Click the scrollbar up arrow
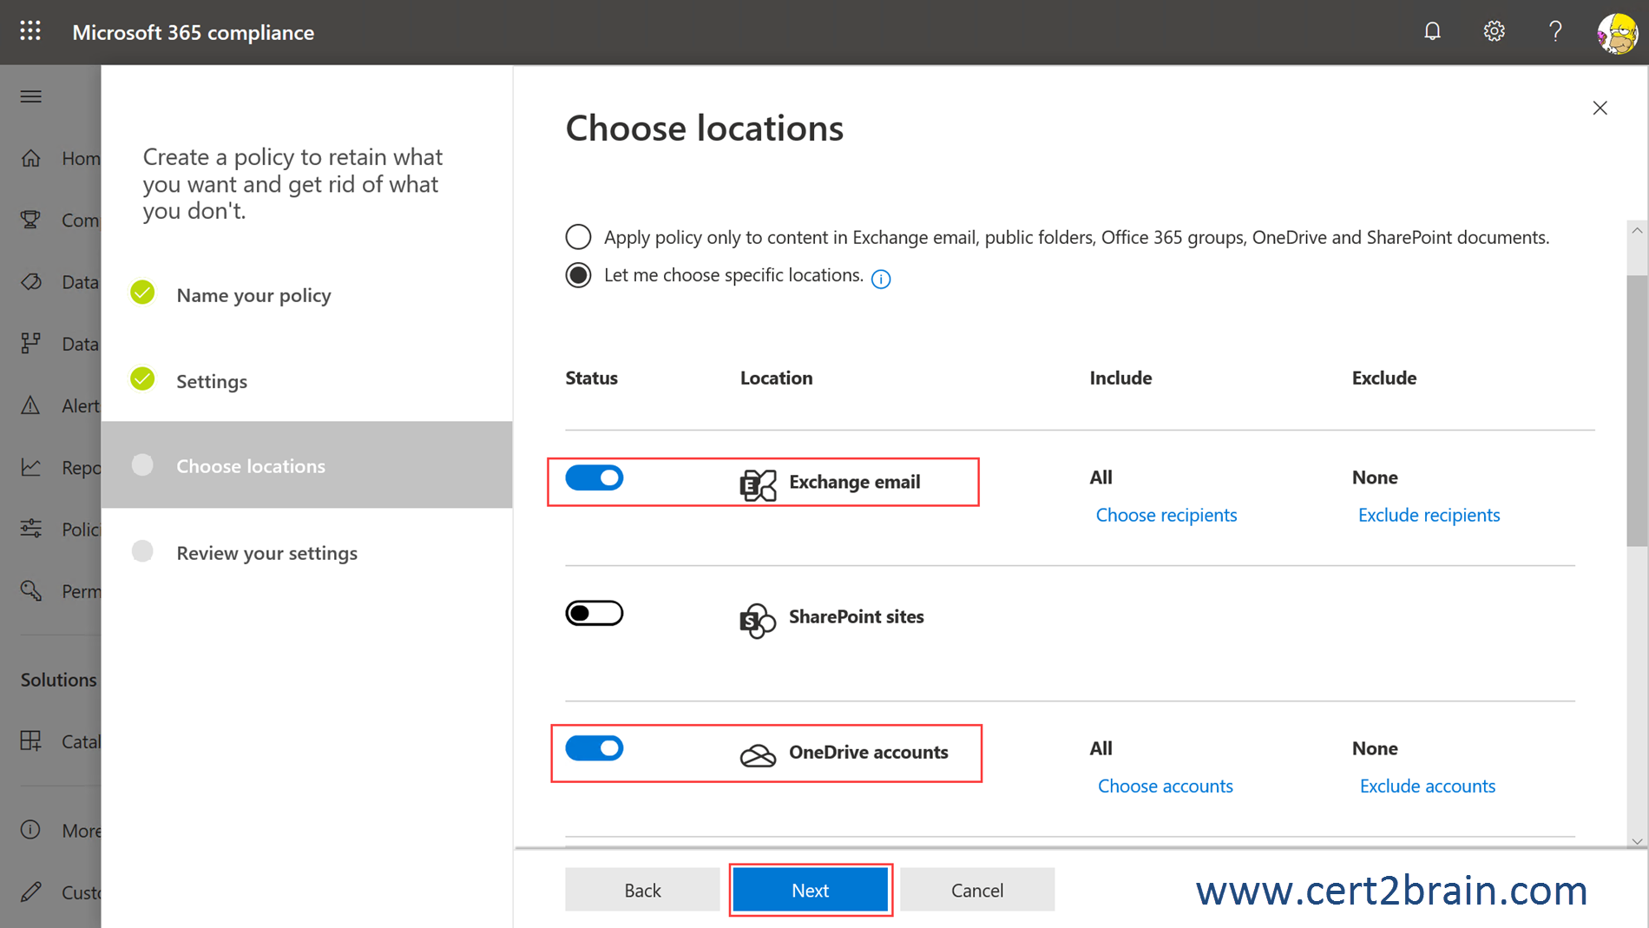 [x=1637, y=231]
